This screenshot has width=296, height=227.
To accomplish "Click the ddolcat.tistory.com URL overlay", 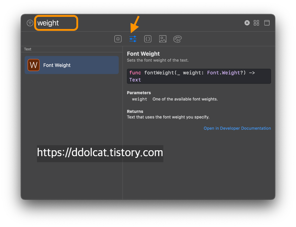I will pos(100,153).
